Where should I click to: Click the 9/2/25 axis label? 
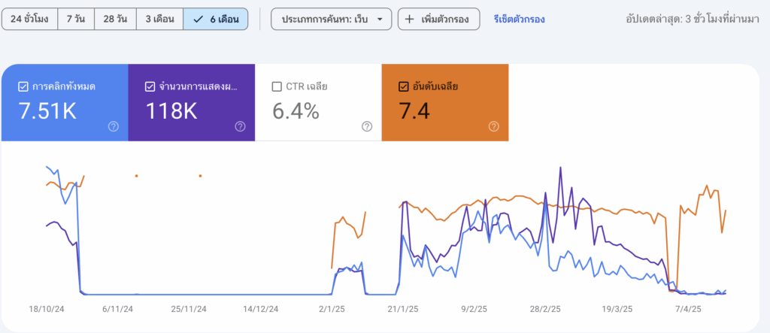click(x=474, y=309)
